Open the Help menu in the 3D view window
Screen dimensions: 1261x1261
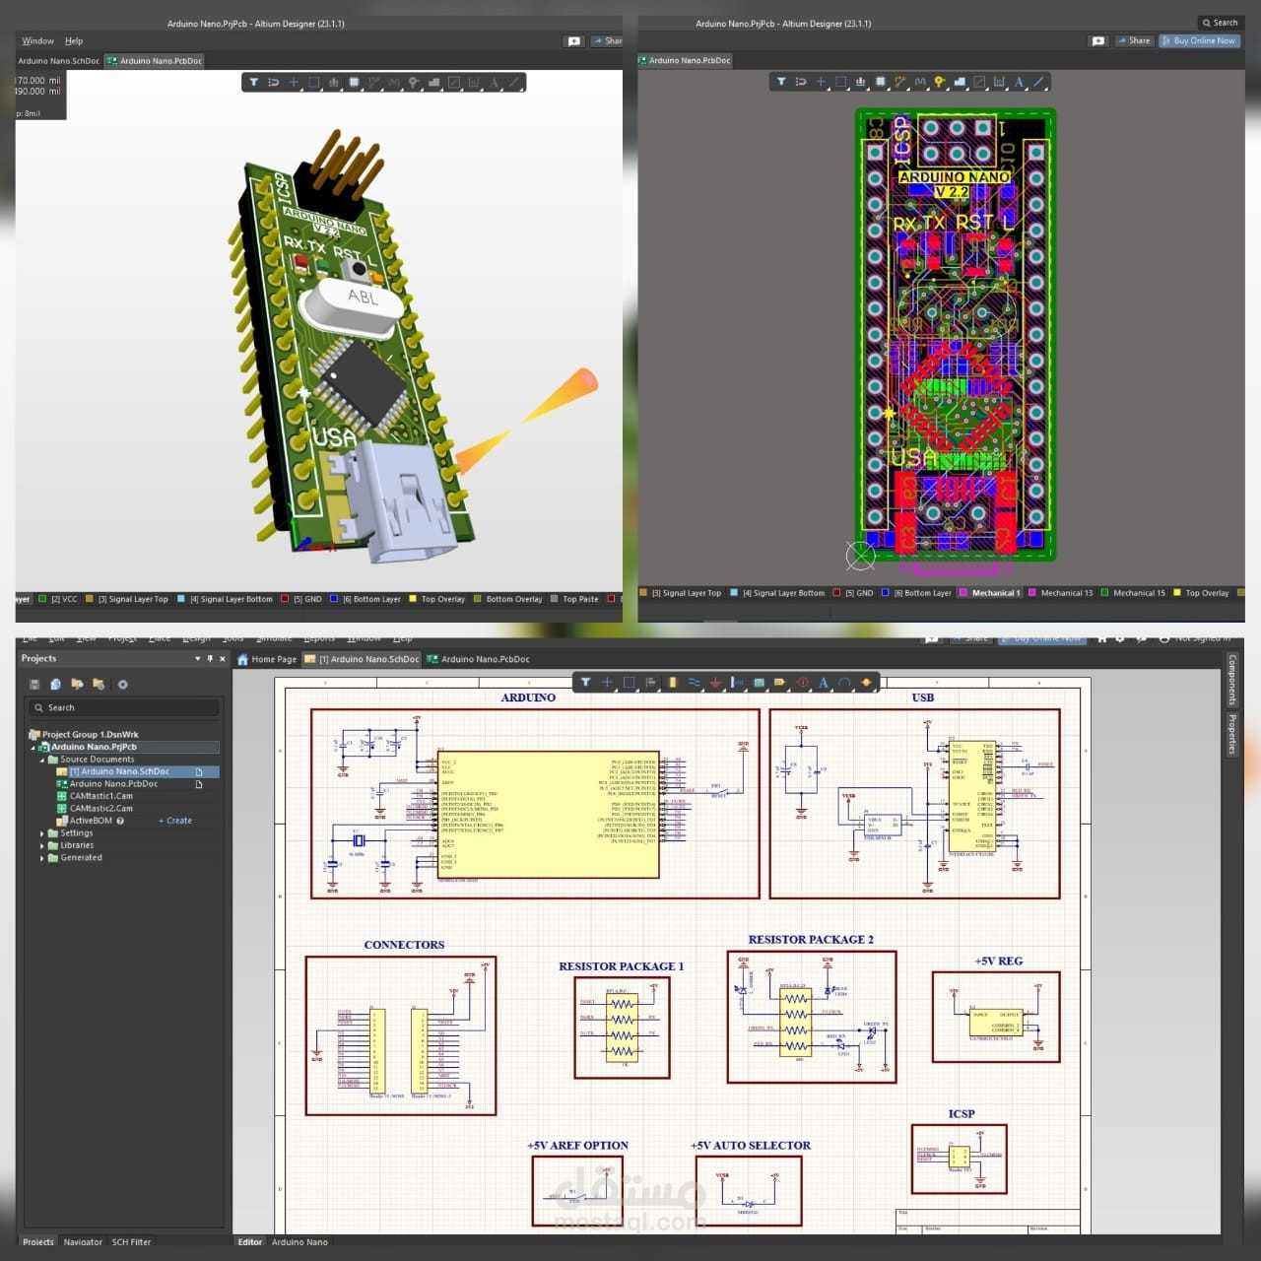click(x=74, y=41)
